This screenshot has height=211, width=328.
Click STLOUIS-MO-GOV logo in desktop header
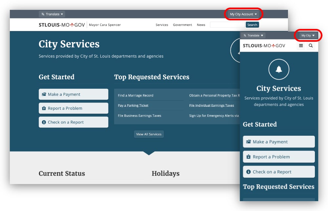point(62,25)
